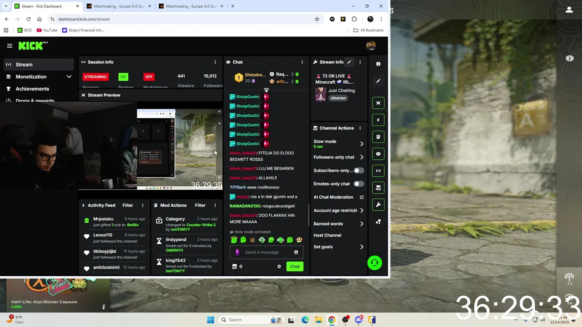Open Host Channel action

327,235
